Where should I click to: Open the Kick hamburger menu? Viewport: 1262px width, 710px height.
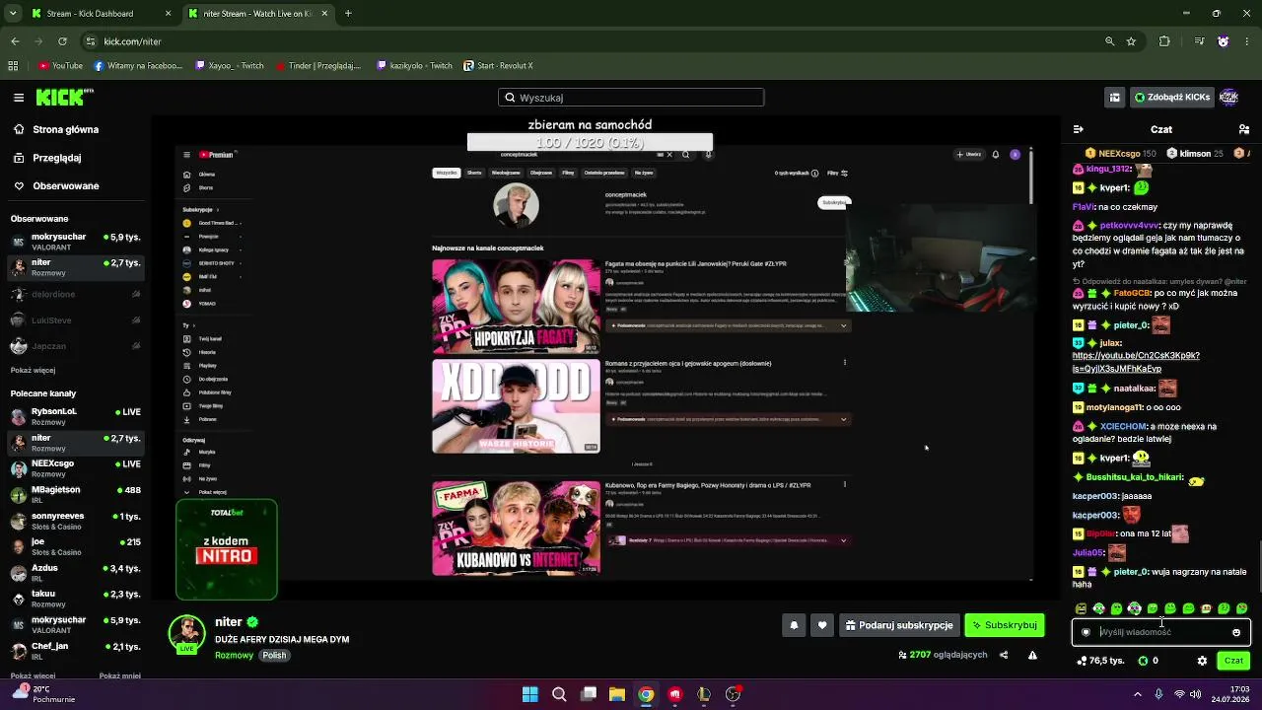(x=19, y=98)
